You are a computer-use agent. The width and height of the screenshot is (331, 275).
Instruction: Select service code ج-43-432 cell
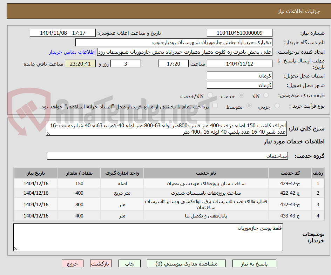click(x=290, y=204)
